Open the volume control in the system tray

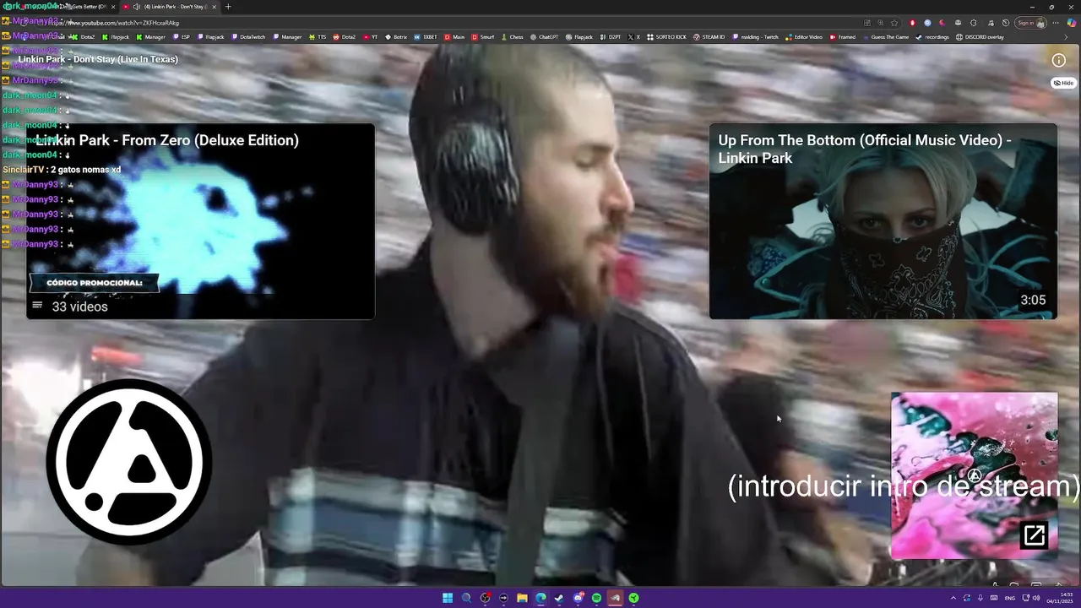[x=1036, y=598]
